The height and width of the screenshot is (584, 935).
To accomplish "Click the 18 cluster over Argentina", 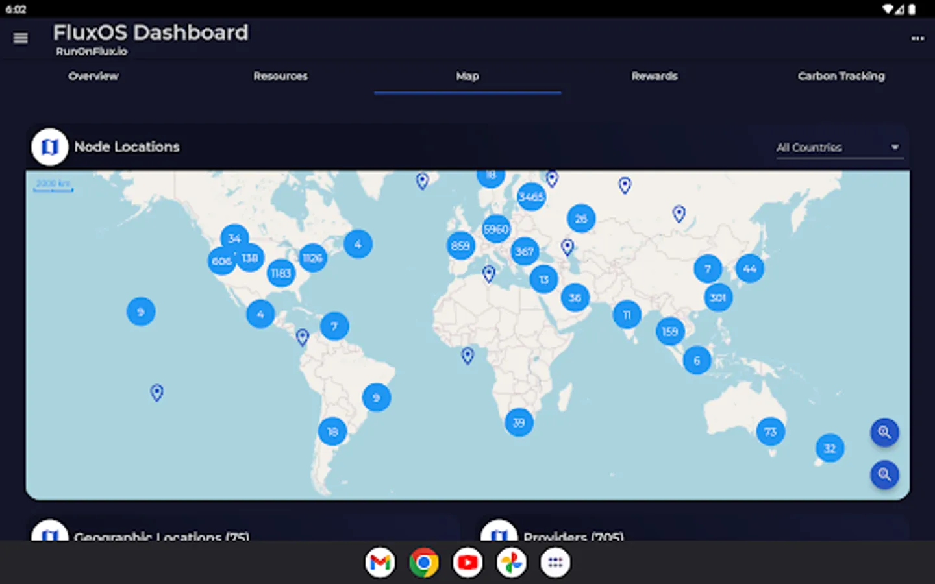I will (332, 432).
